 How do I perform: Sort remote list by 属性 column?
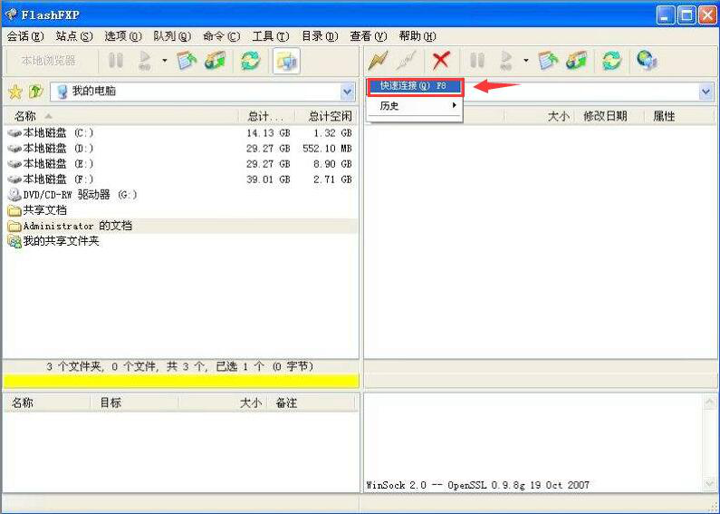pos(678,116)
